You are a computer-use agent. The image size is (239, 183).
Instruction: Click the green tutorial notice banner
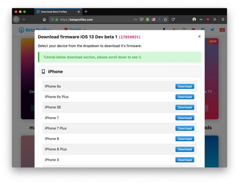coord(119,57)
